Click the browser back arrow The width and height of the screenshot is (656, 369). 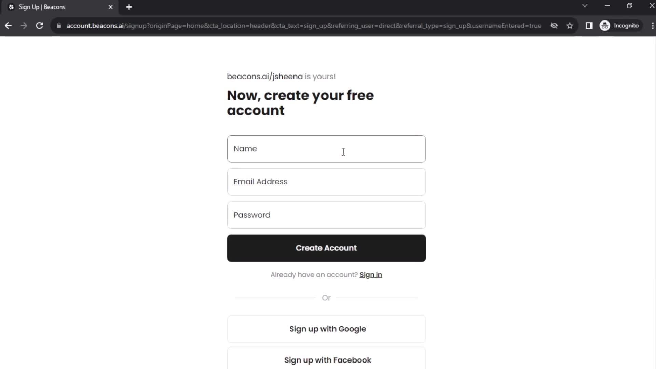pos(8,26)
